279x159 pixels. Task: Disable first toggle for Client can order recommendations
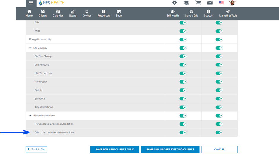183,132
